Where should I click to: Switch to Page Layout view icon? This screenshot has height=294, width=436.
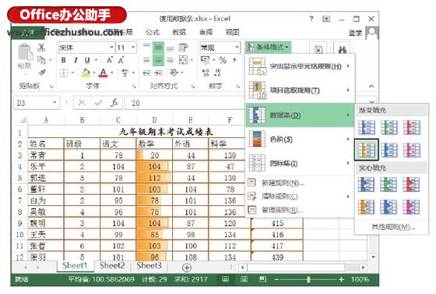click(x=244, y=279)
